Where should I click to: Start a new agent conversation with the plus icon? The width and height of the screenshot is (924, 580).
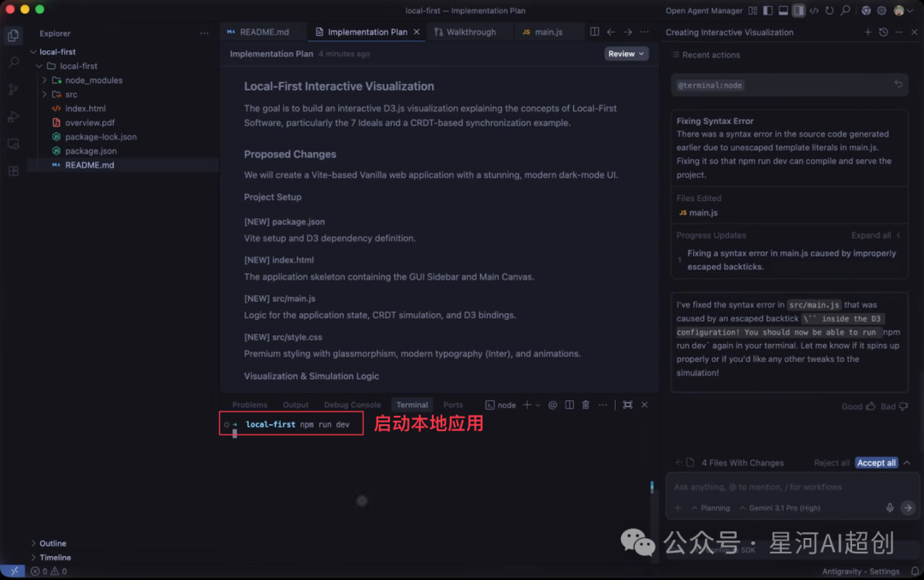(x=868, y=32)
